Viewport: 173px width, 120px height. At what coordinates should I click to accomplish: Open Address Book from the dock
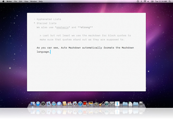pos(64,104)
